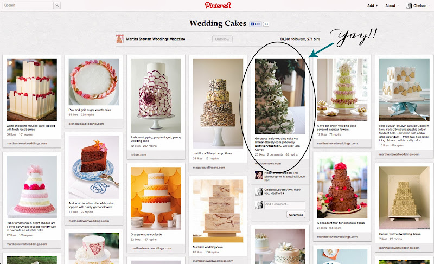Click the Martha Stewart Weddings Magazine link

pyautogui.click(x=156, y=39)
